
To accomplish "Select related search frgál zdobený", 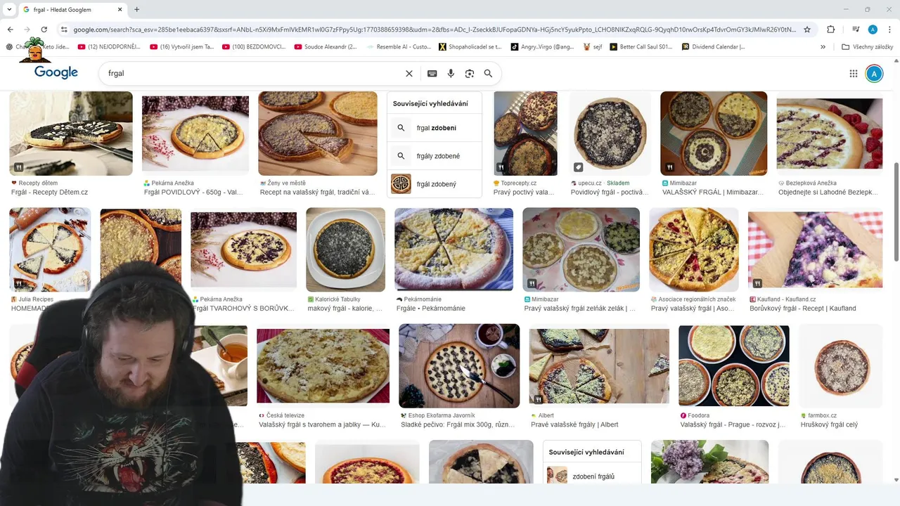I will tap(435, 184).
